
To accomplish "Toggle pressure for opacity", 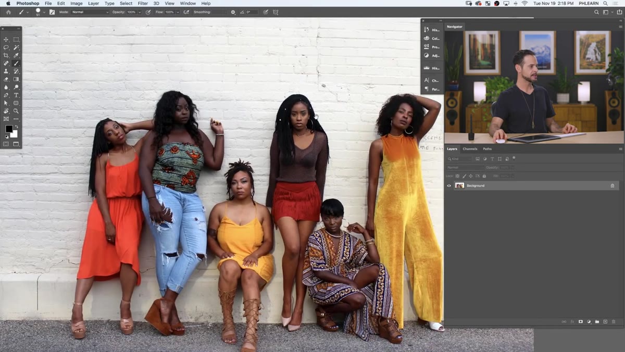I will tap(148, 12).
